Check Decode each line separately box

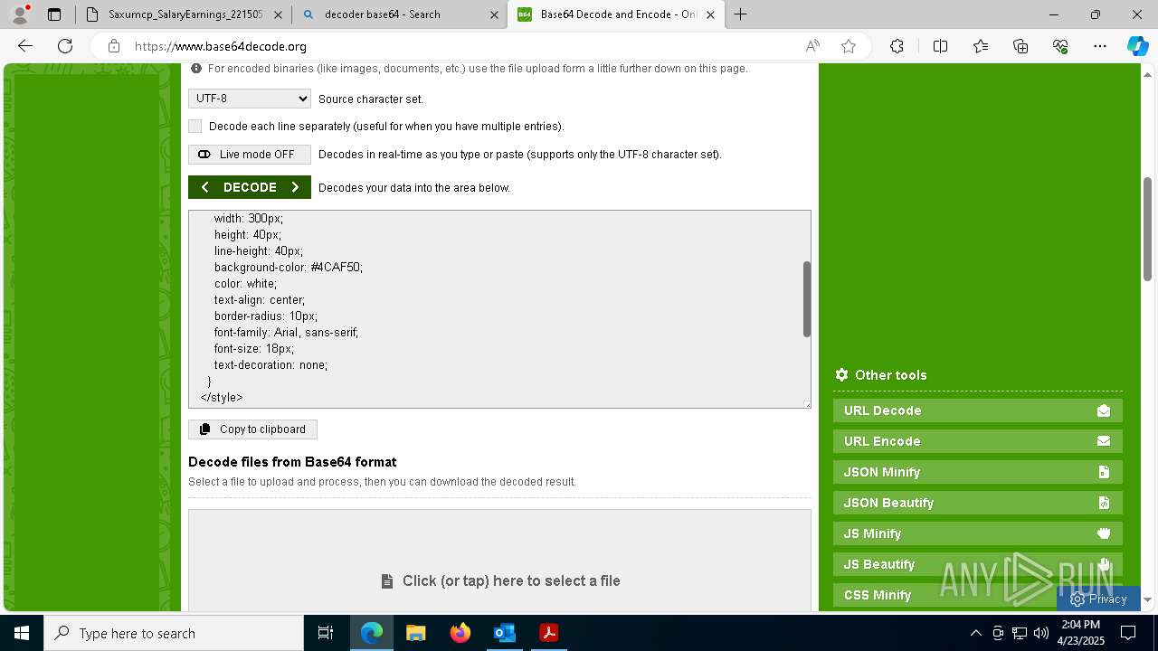tap(195, 127)
